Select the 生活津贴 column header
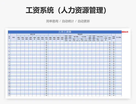Screen dimensions: 136x104 click(26, 38)
